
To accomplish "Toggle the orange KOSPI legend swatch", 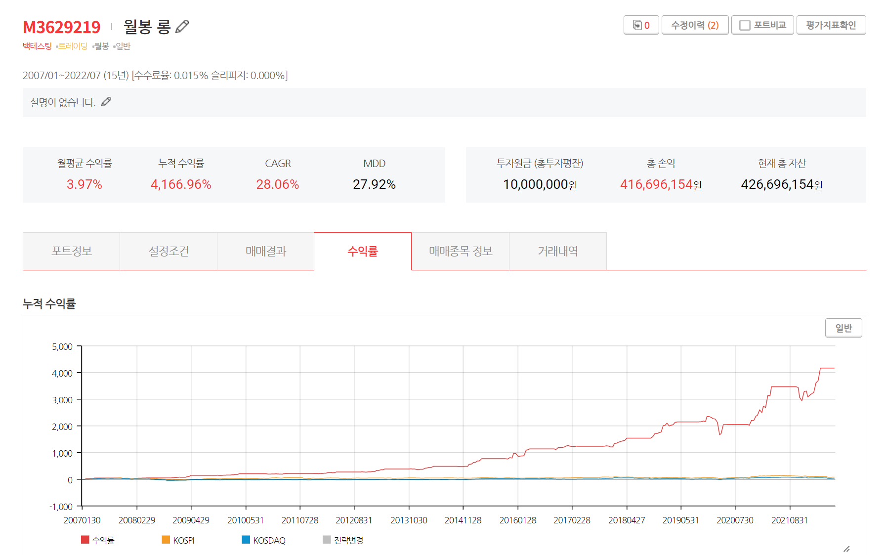I will coord(166,540).
